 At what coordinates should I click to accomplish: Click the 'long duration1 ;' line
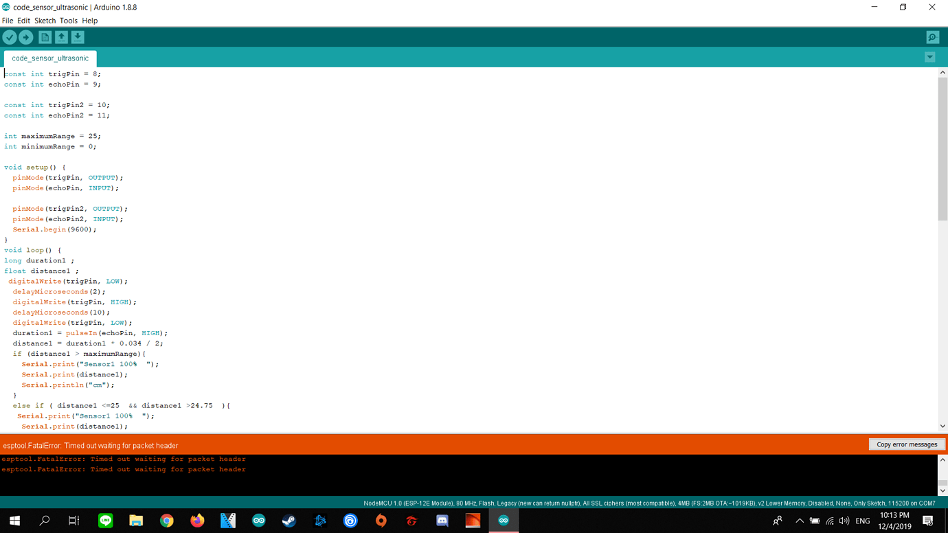tap(39, 260)
